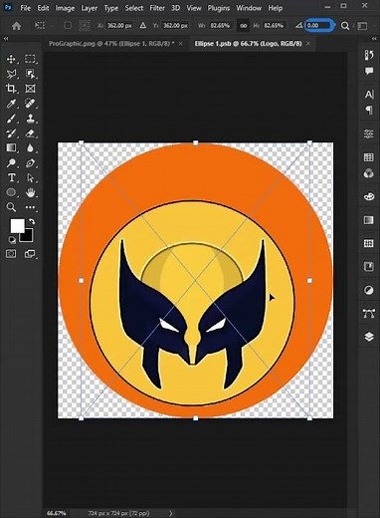Open the Gradients panel icon
This screenshot has height=518, width=380.
369,220
